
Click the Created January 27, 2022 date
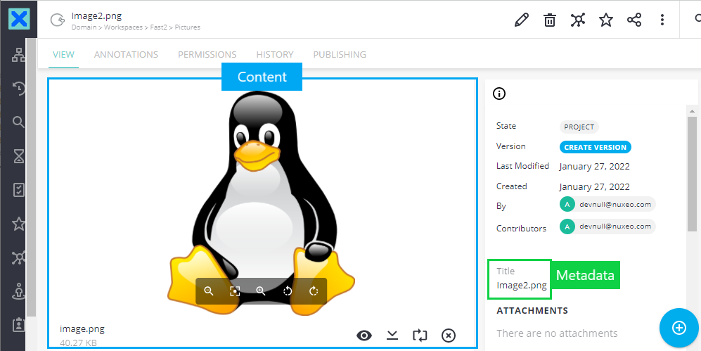point(594,187)
